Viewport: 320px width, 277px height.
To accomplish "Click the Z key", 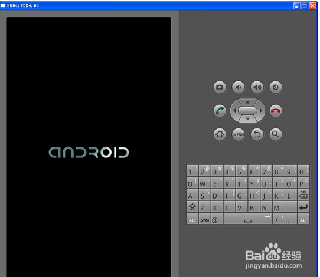I will [x=205, y=206].
